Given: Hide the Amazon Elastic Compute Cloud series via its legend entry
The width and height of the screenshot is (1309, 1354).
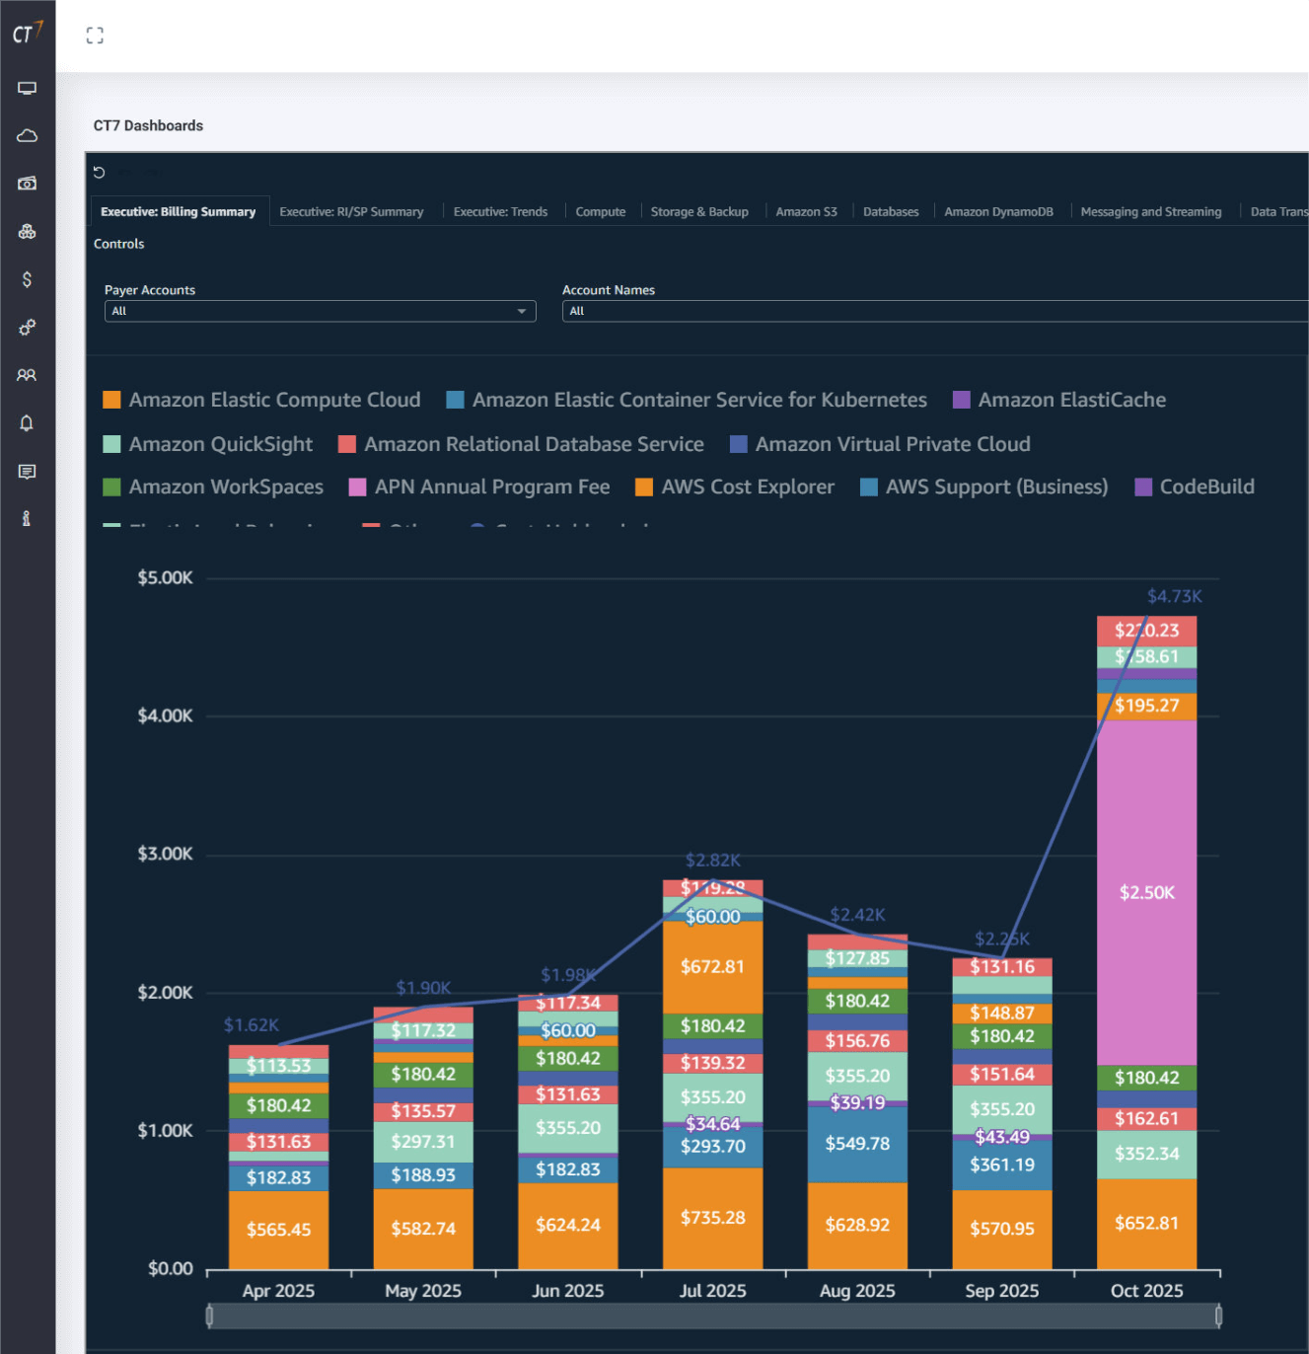Looking at the screenshot, I should click(262, 400).
